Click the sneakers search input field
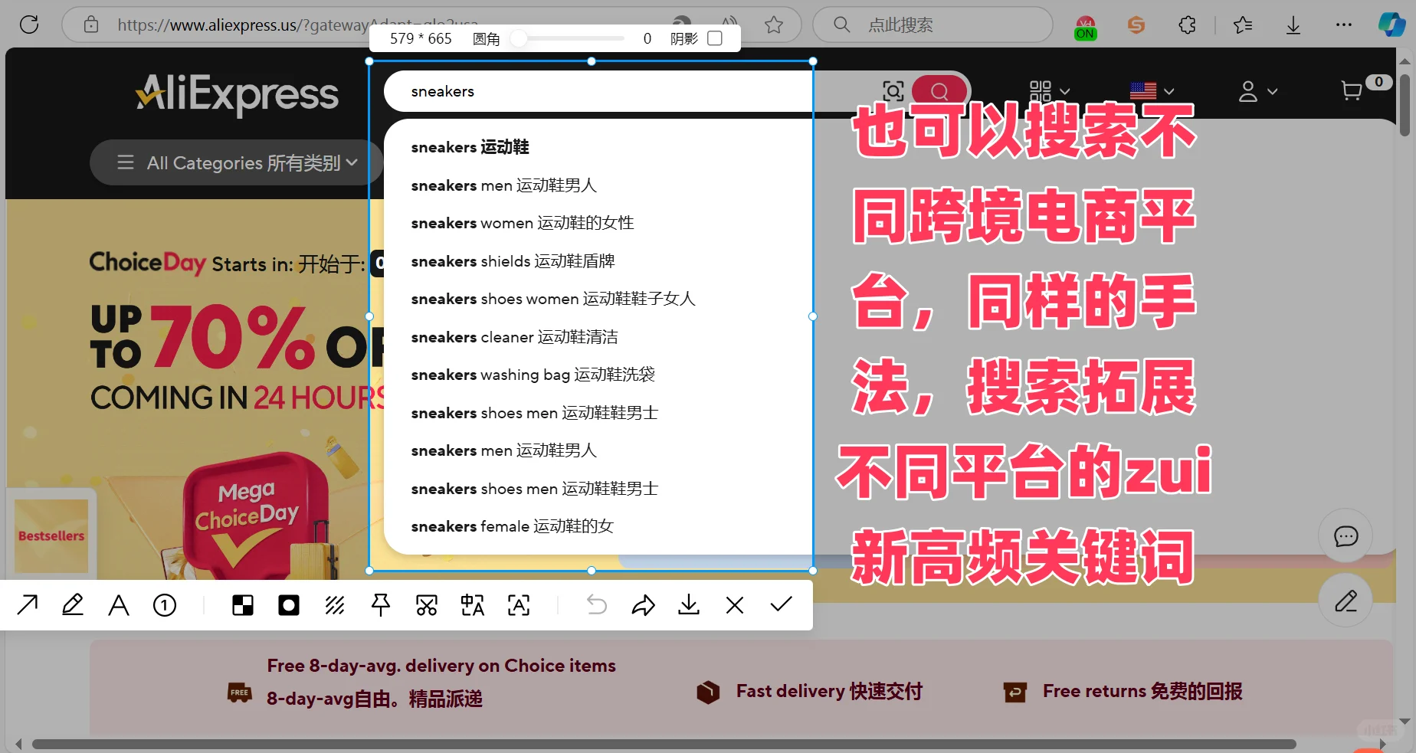The height and width of the screenshot is (753, 1416). (x=598, y=90)
